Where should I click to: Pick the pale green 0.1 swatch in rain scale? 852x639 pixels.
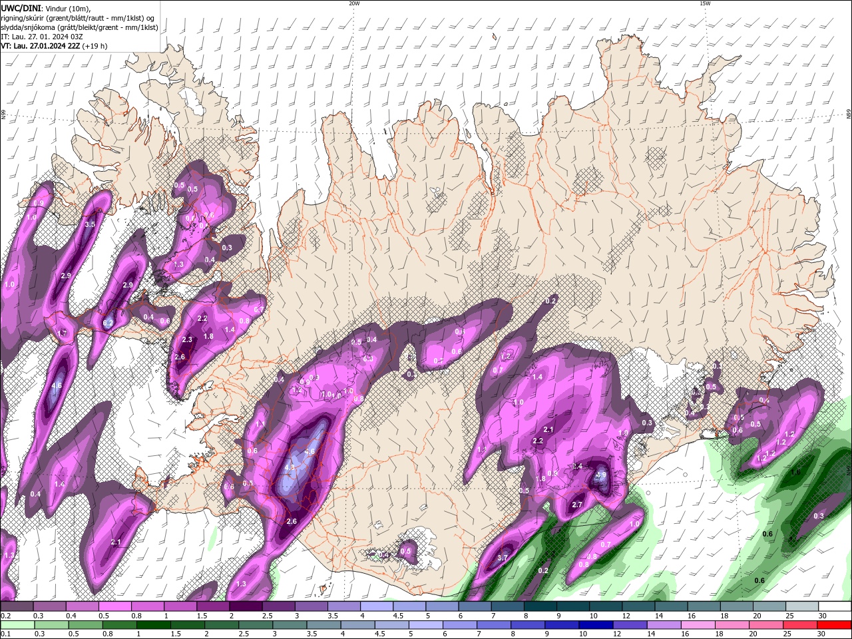17,625
